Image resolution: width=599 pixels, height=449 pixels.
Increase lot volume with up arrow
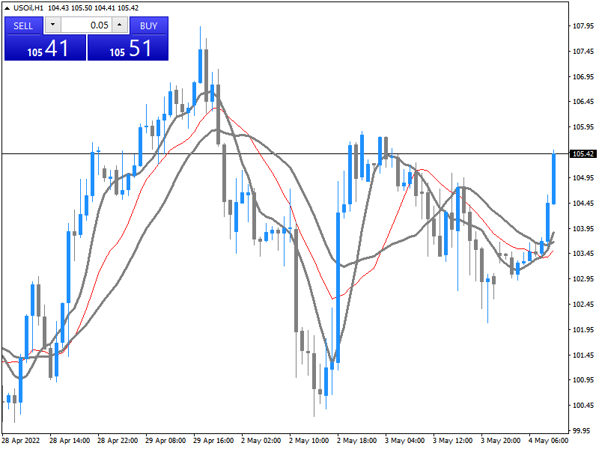[x=120, y=25]
